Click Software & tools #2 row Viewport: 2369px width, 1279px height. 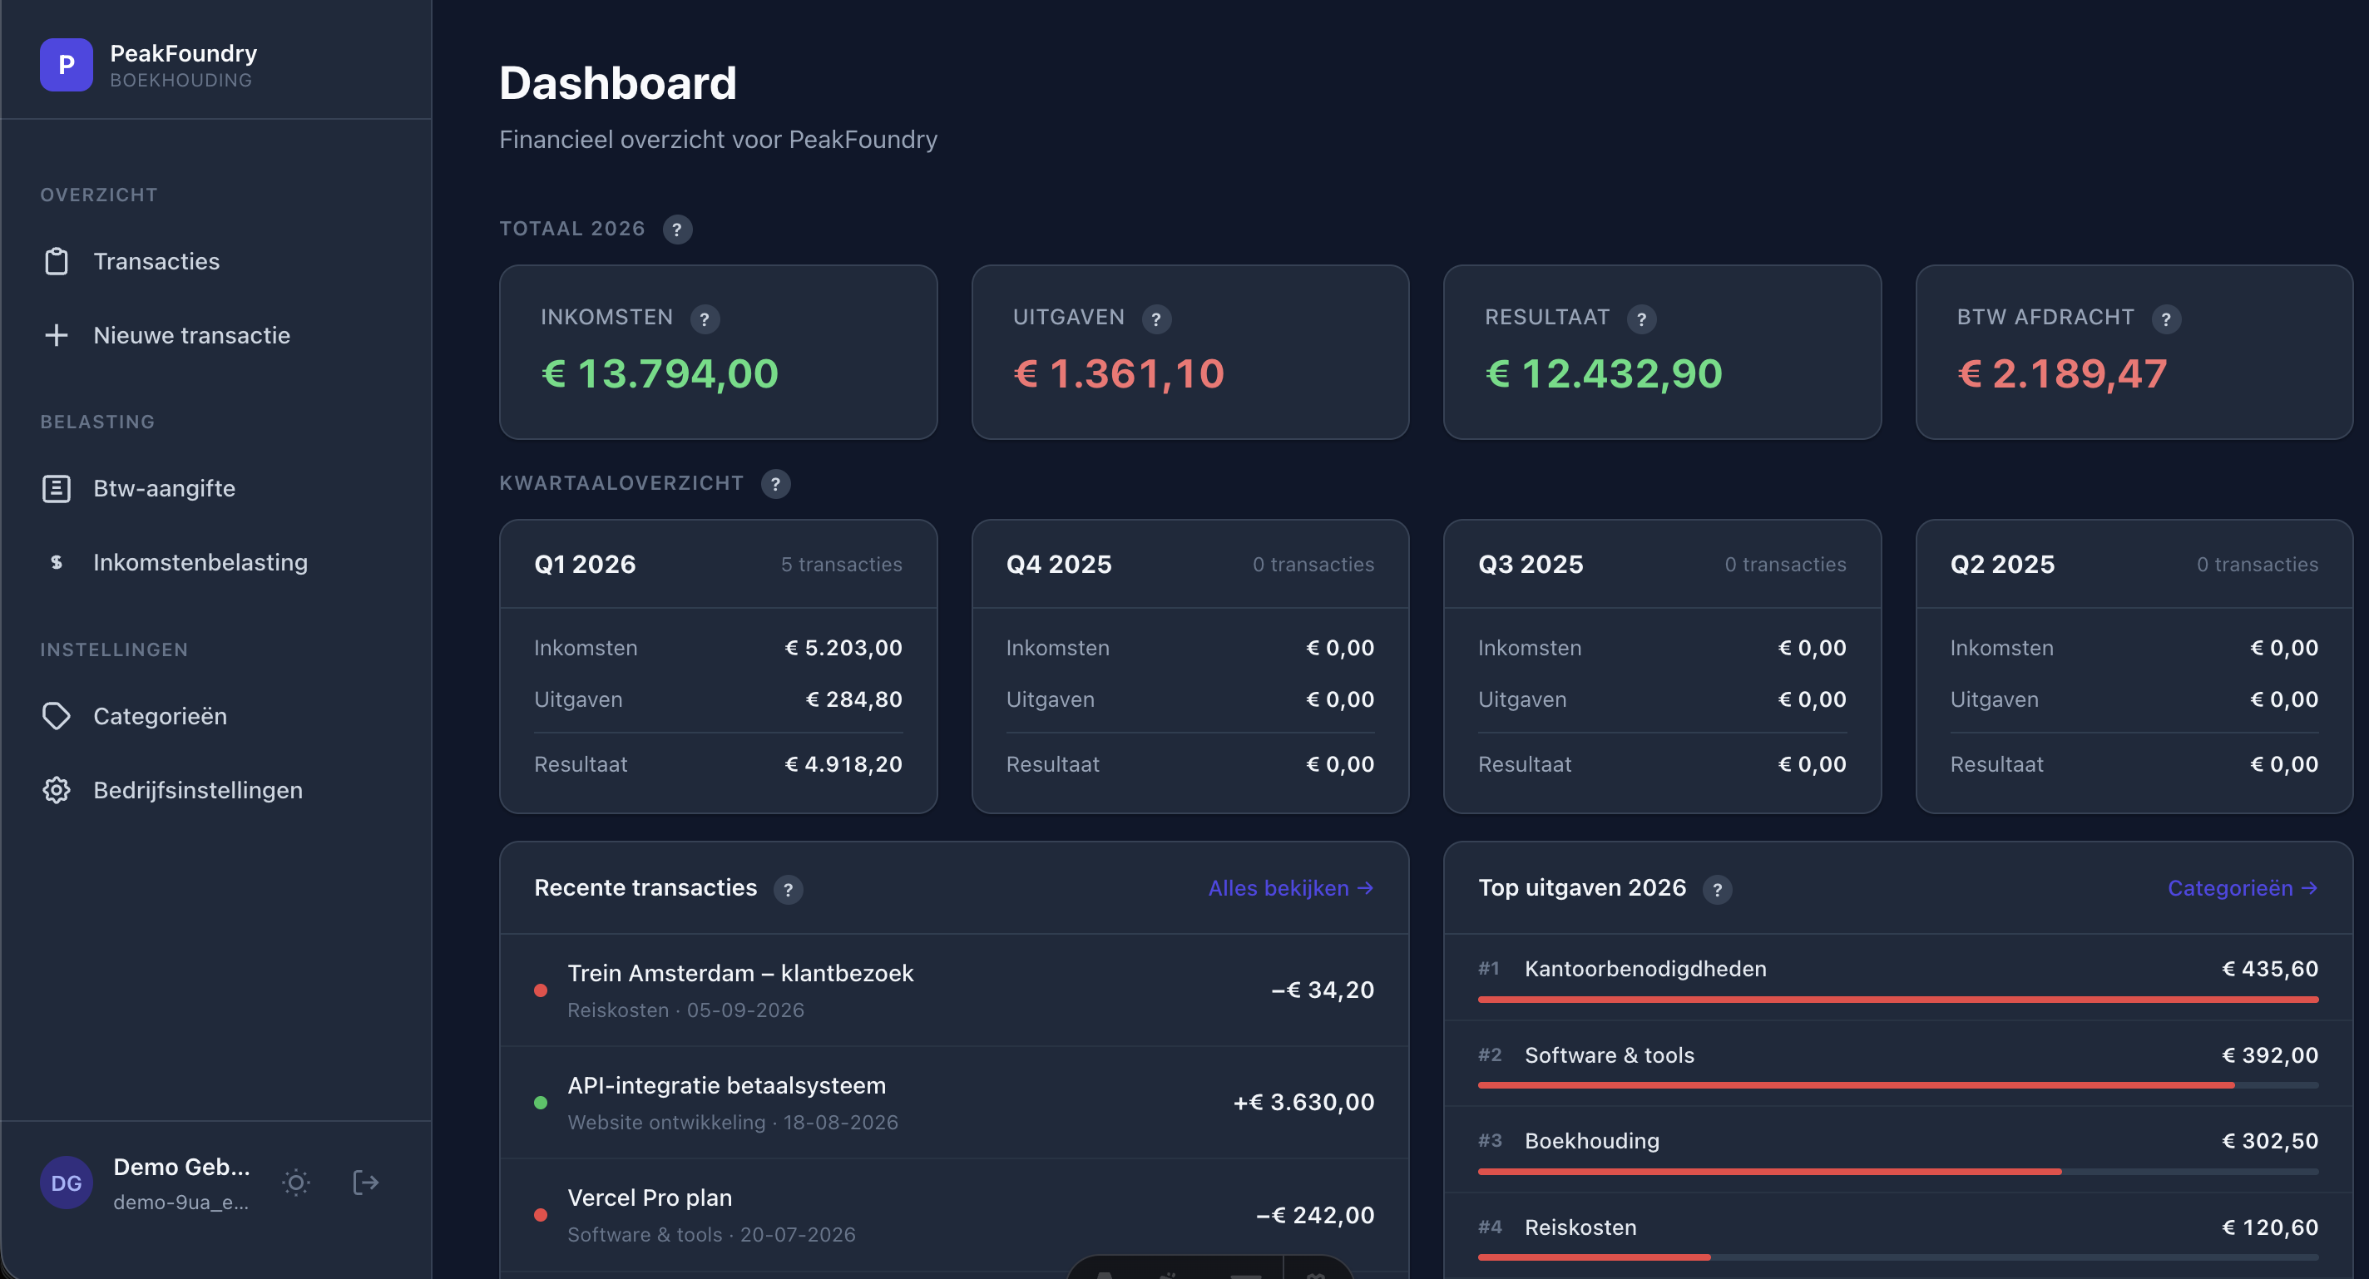pyautogui.click(x=1897, y=1064)
